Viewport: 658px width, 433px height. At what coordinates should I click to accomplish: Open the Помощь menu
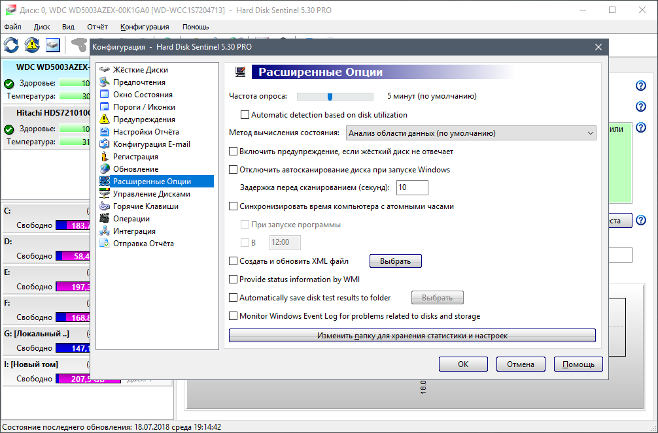pyautogui.click(x=196, y=27)
